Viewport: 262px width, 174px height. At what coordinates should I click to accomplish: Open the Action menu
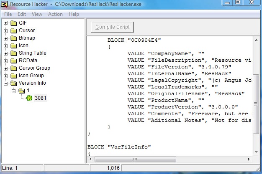(55, 14)
